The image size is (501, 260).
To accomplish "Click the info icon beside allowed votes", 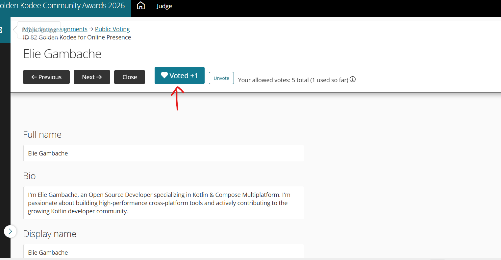I will point(353,80).
